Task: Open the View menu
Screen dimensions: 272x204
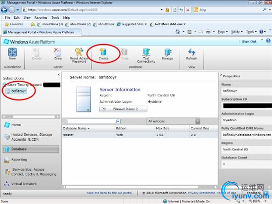Action: (x=27, y=17)
